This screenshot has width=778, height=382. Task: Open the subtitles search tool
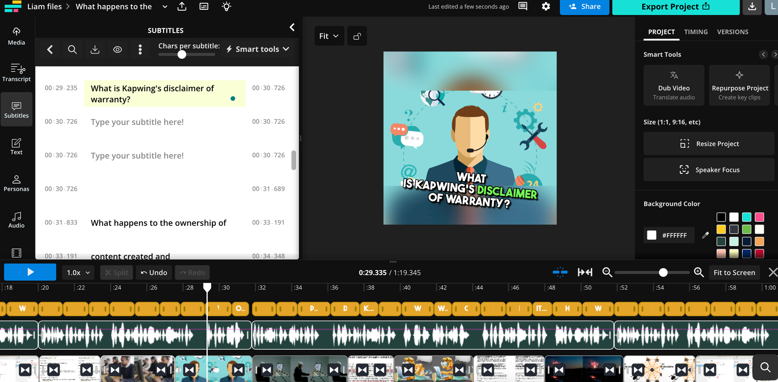pos(72,49)
